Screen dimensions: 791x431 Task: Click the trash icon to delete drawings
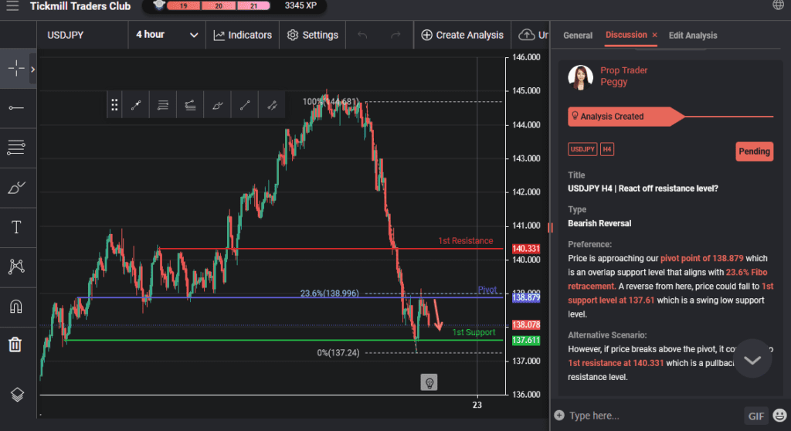15,344
